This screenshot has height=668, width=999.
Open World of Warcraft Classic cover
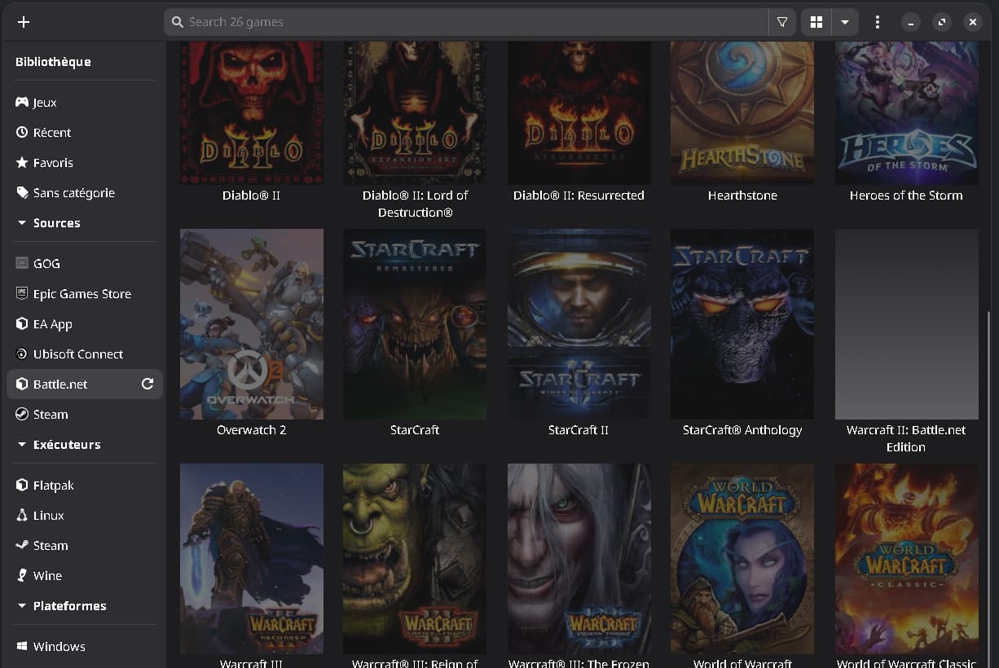pyautogui.click(x=906, y=559)
